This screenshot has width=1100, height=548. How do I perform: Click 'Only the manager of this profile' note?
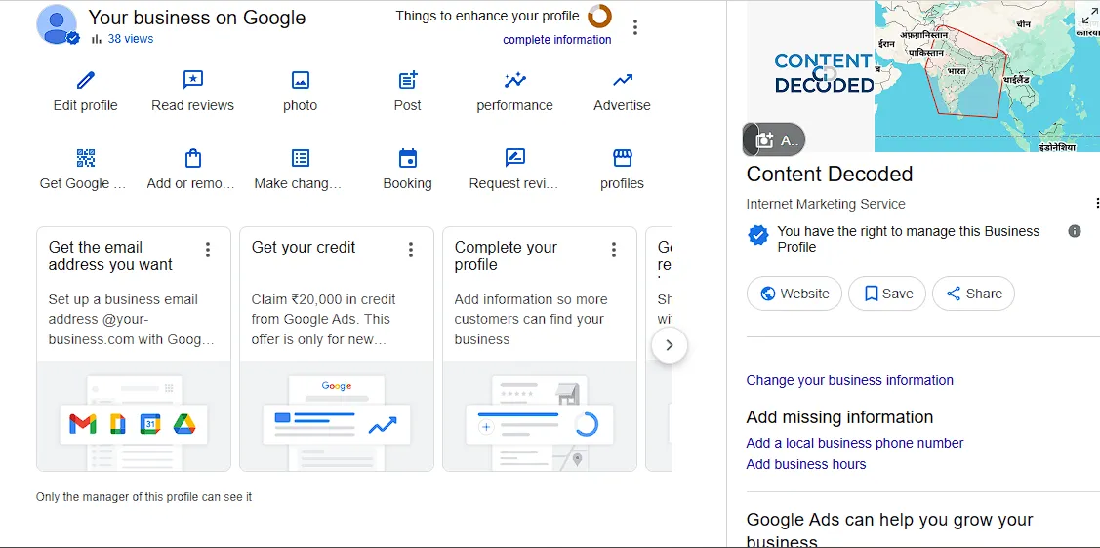tap(143, 497)
